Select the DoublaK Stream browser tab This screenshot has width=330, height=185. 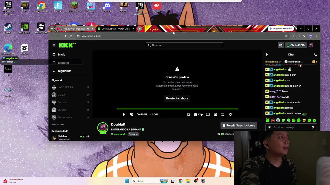pos(116,29)
